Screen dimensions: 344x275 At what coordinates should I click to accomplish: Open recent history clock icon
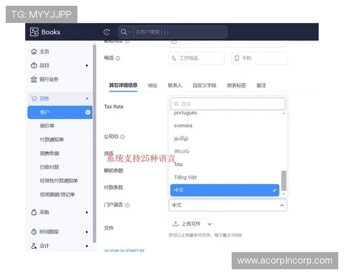(x=107, y=32)
